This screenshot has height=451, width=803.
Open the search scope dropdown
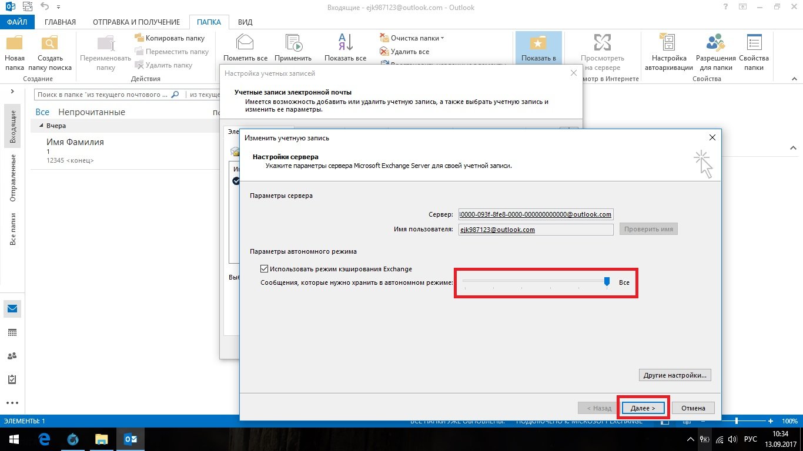click(x=204, y=95)
